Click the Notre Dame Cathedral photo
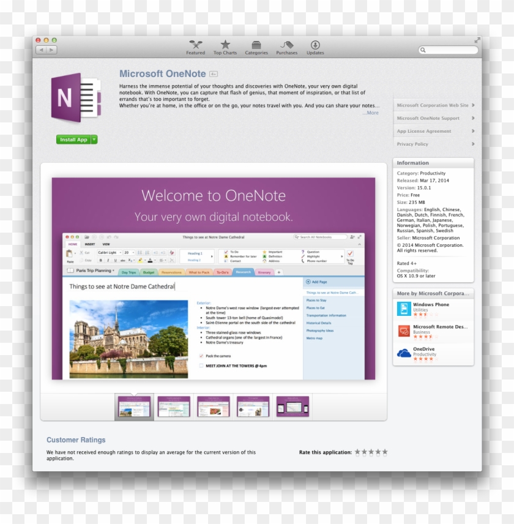Viewport: 514px width, 524px height. tap(128, 339)
